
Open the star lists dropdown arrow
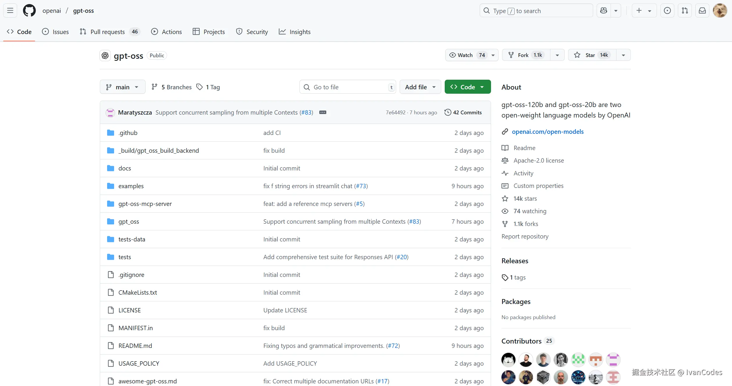623,55
